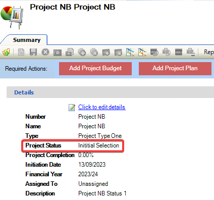214x200 pixels.
Task: Click the Add Project Plan button
Action: click(x=175, y=69)
